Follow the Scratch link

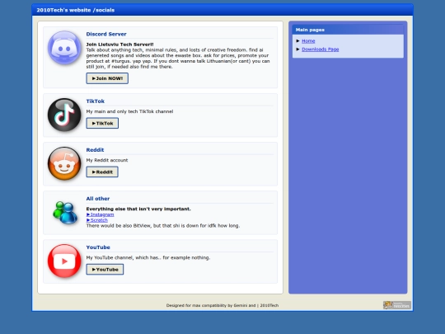[x=97, y=220]
